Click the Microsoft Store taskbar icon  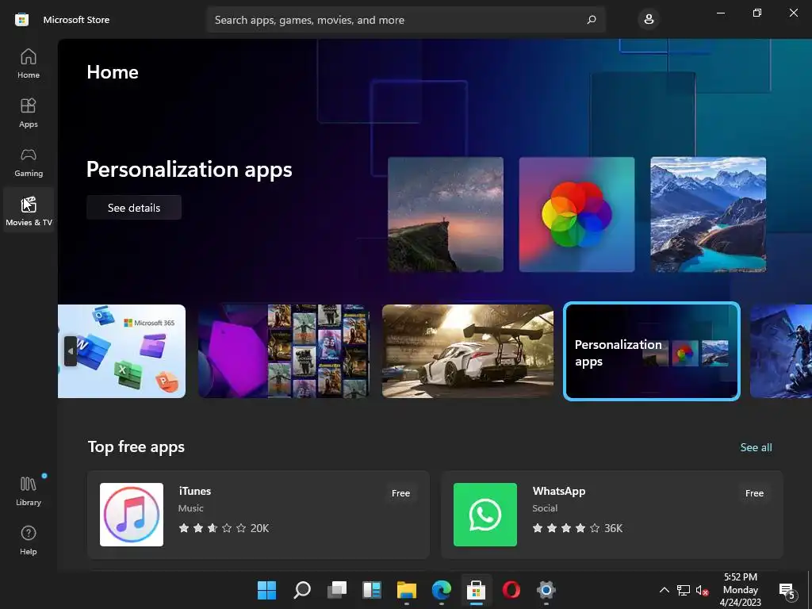[476, 590]
